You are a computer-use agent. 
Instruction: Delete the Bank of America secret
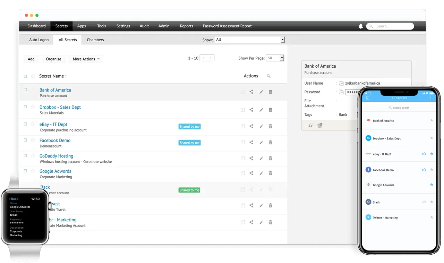tap(271, 92)
